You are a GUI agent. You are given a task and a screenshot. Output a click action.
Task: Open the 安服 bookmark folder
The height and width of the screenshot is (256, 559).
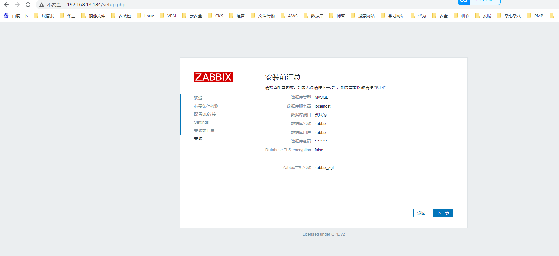pyautogui.click(x=483, y=16)
